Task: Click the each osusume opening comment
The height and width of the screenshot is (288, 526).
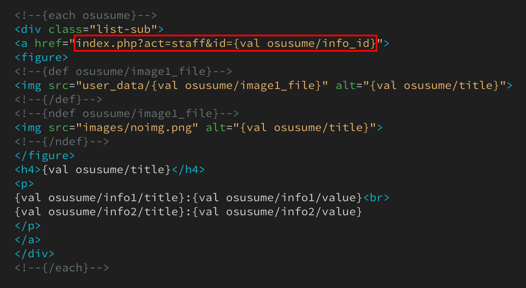Action: click(85, 15)
